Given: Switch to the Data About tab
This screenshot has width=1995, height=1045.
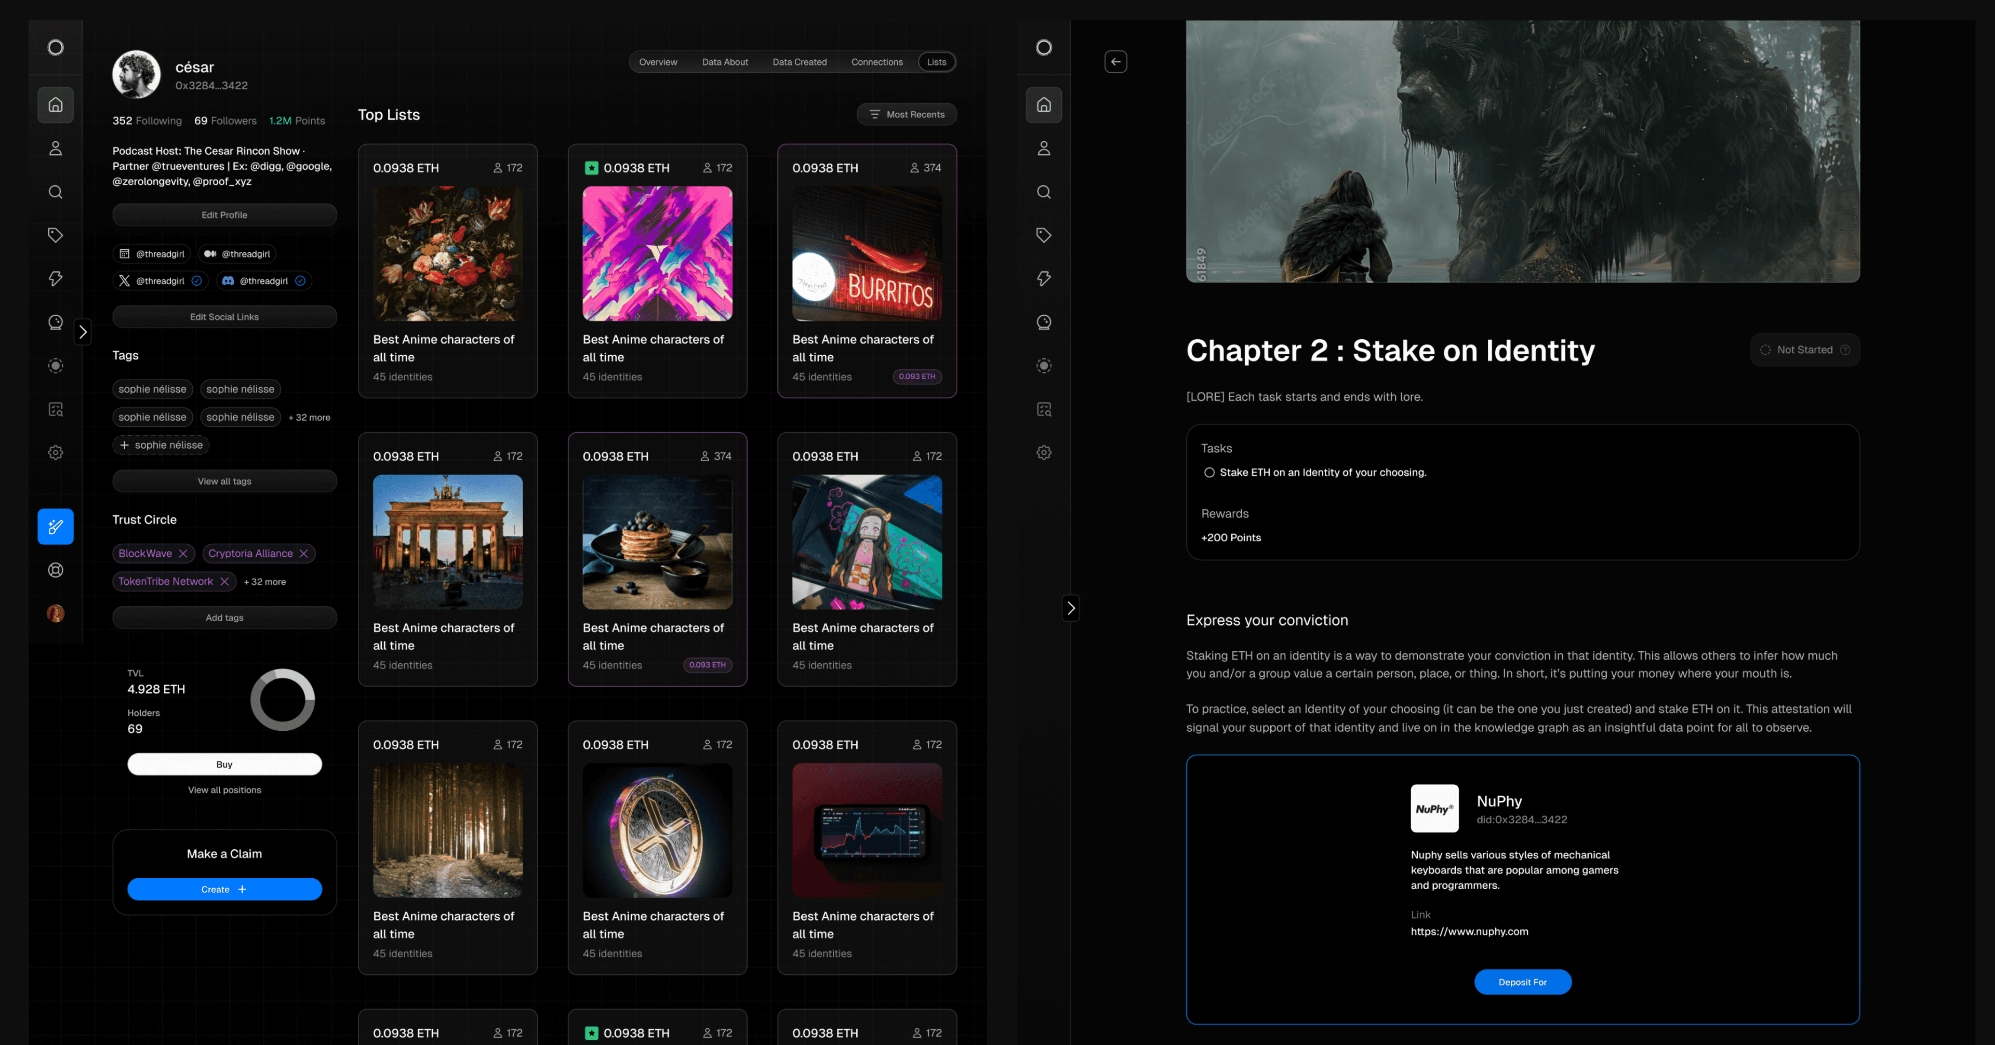Looking at the screenshot, I should coord(725,62).
